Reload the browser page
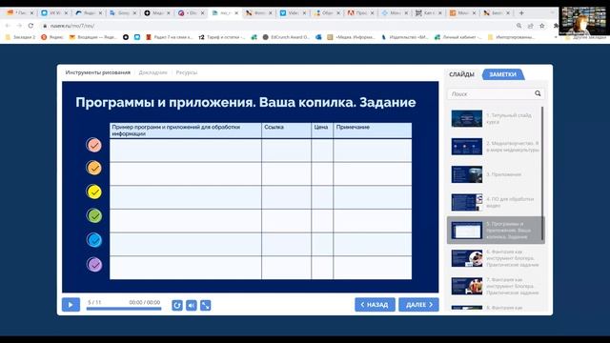 pyautogui.click(x=30, y=26)
